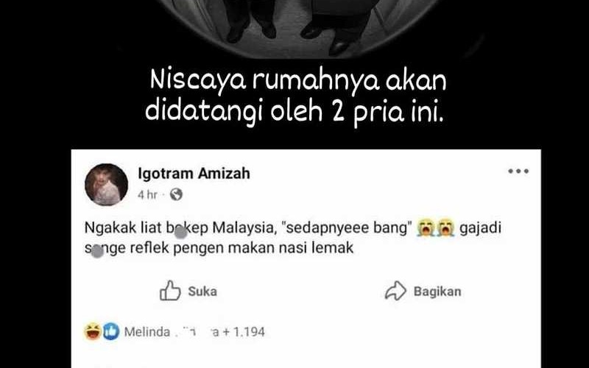Open the Igotram Amizah profile name link
The image size is (589, 368).
click(194, 174)
